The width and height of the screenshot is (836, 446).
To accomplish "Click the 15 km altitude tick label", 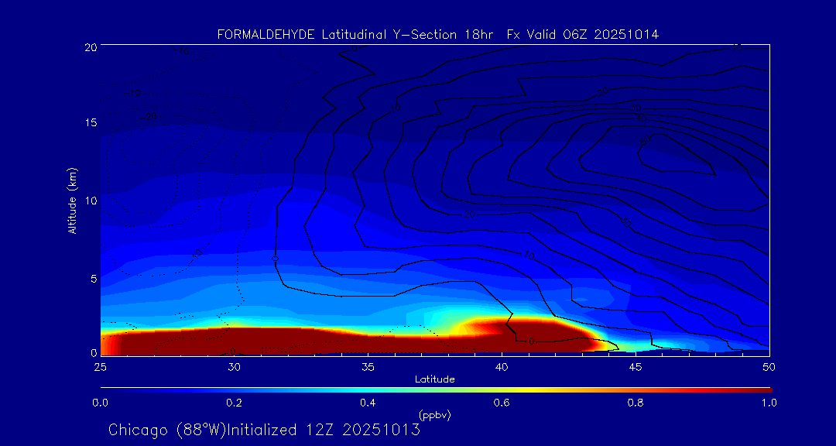I will pyautogui.click(x=90, y=123).
